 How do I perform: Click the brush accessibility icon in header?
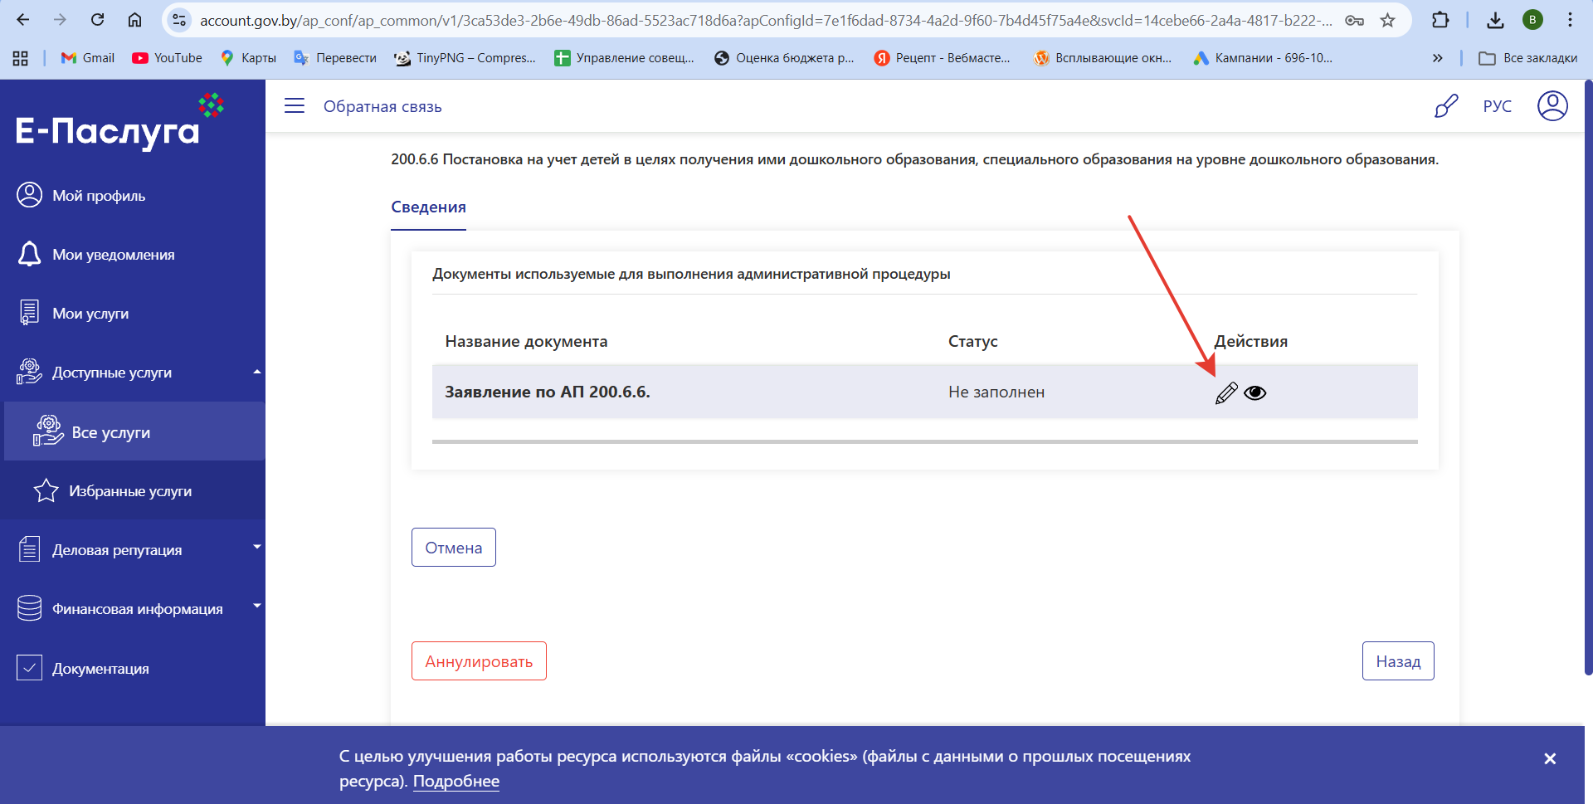(1446, 106)
